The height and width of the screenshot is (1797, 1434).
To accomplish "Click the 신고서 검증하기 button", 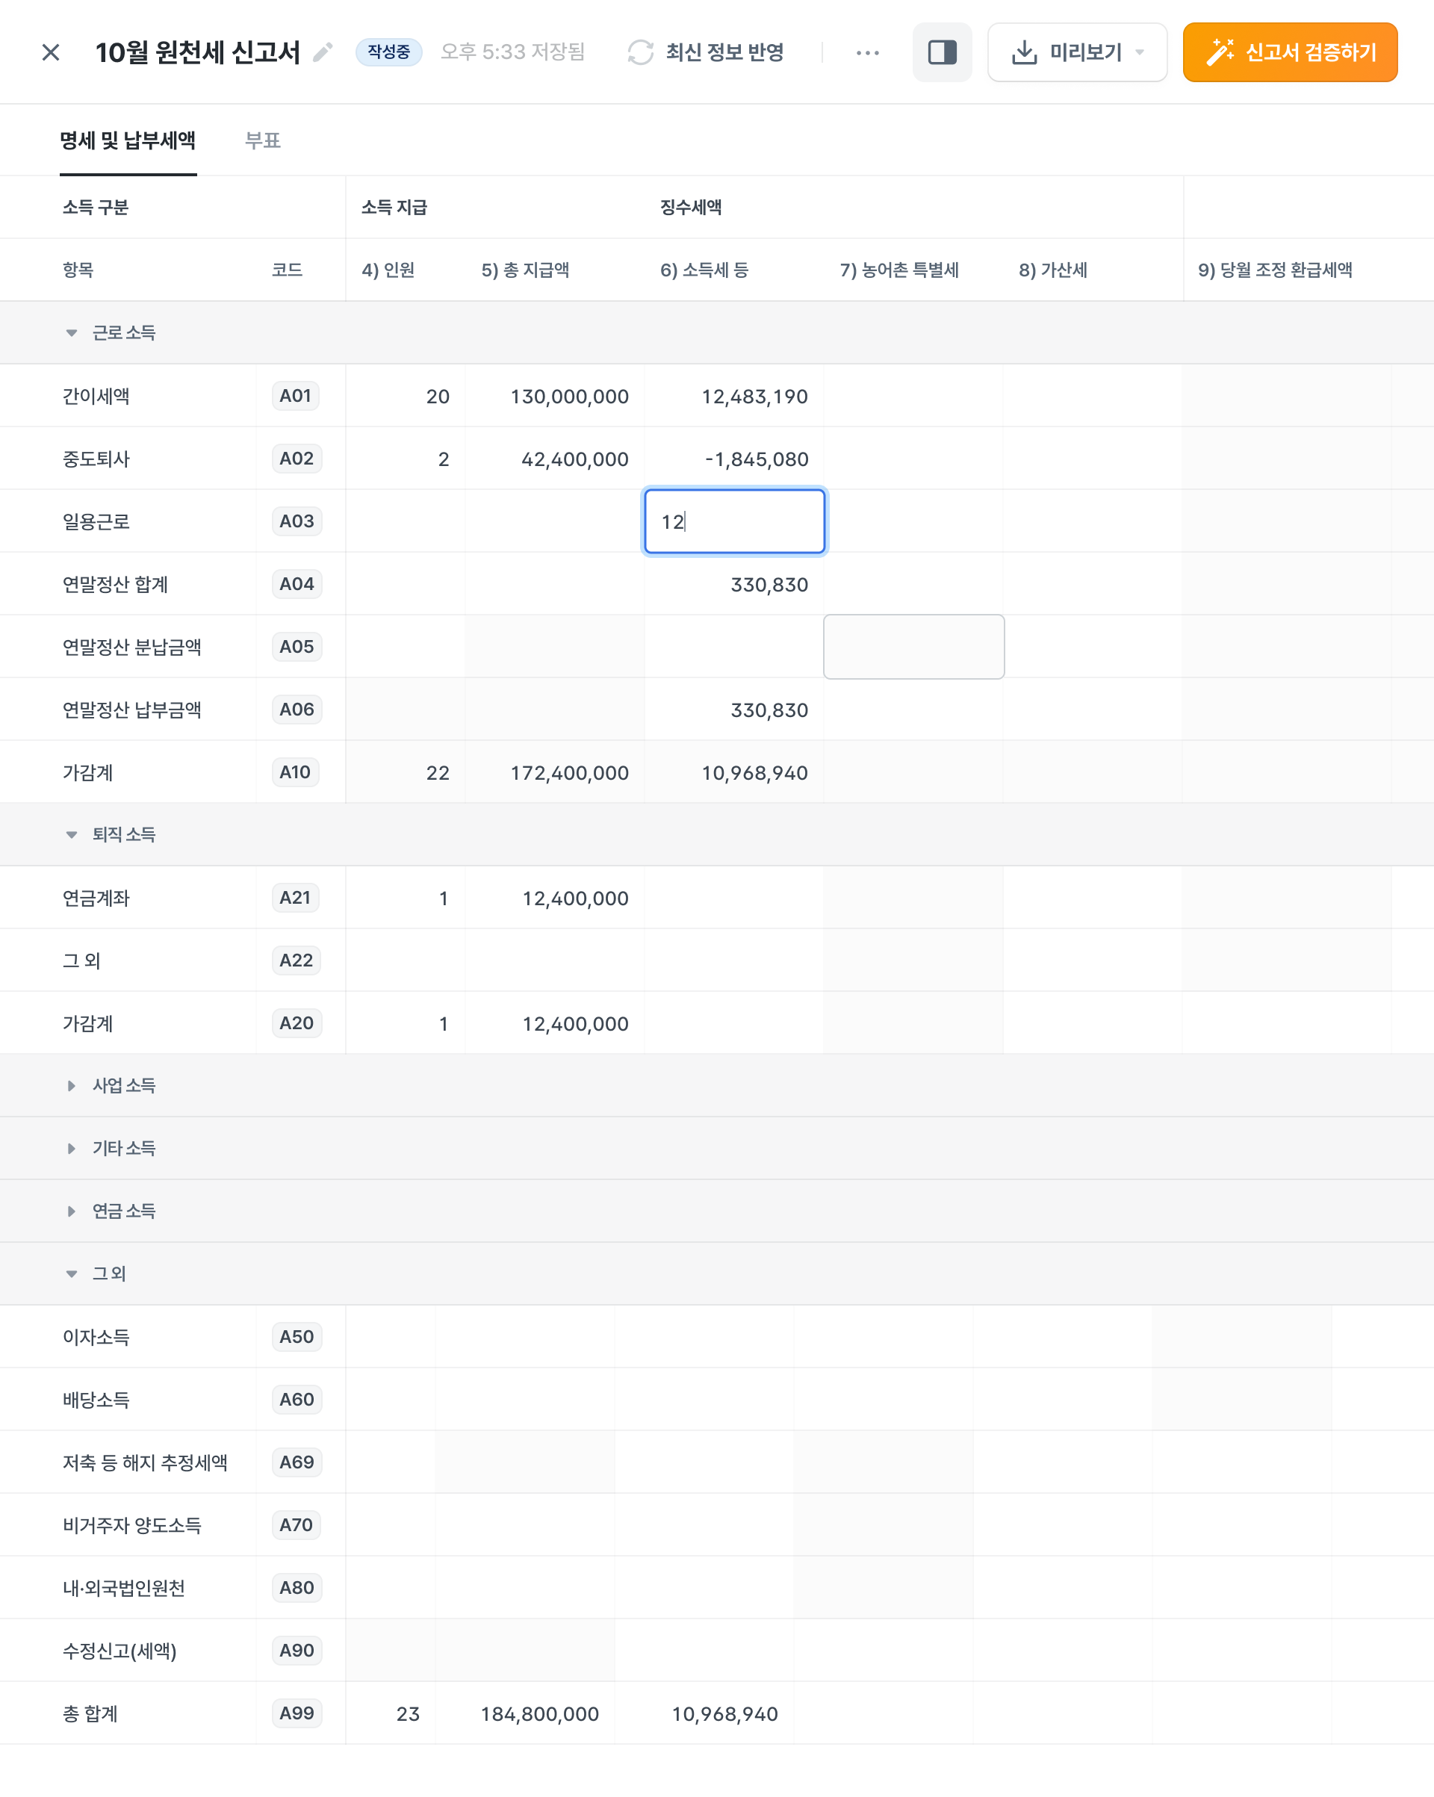I will 1289,52.
